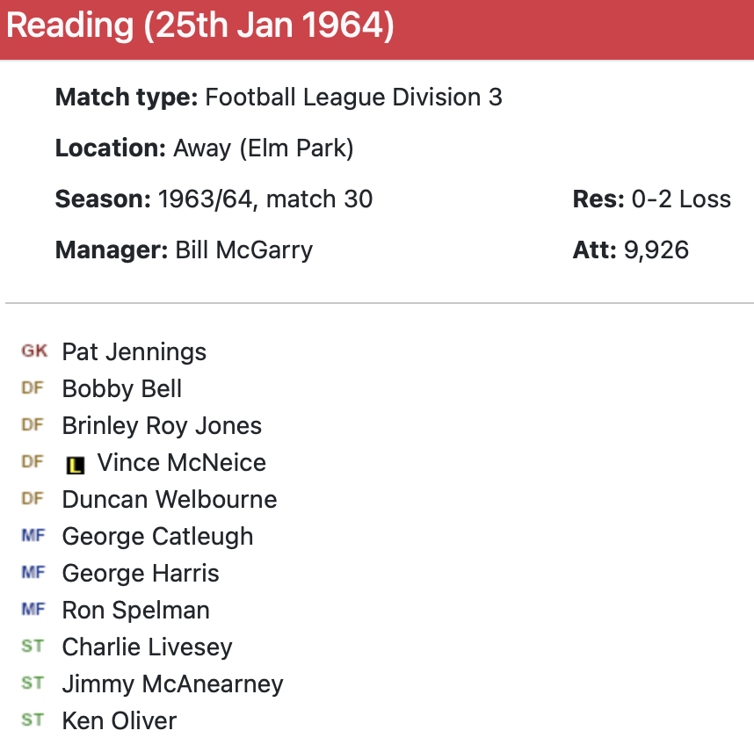Click the DF icon next to Bobby Bell
The height and width of the screenshot is (745, 754).
(x=33, y=388)
